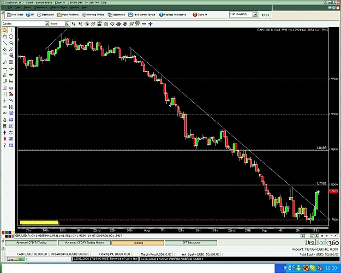Open the Analytic Pages menu
This screenshot has width=341, height=273.
tap(58, 8)
